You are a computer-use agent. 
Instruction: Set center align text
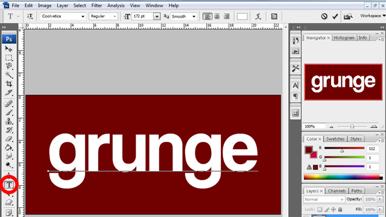pos(217,16)
